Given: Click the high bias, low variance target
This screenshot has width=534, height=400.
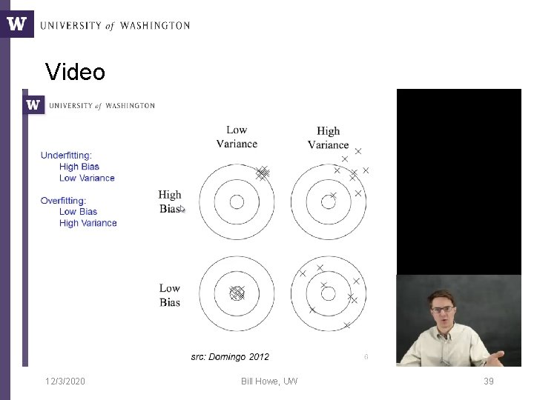Looking at the screenshot, I should click(x=237, y=201).
